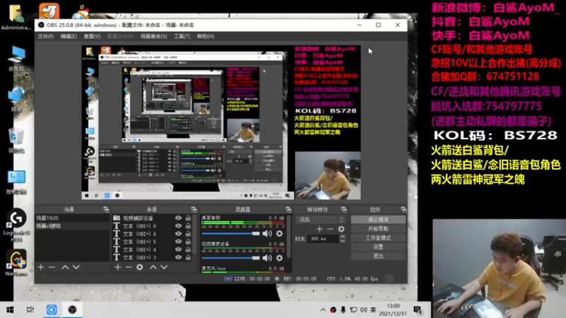The width and height of the screenshot is (566, 318).
Task: Open source properties gear in Sources panel
Action: (x=139, y=267)
